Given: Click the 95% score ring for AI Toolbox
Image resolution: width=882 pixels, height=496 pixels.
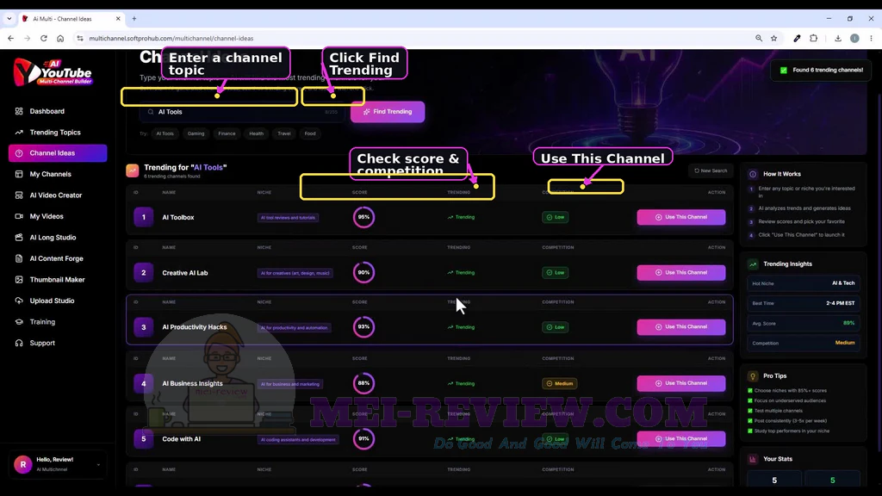Looking at the screenshot, I should (364, 217).
